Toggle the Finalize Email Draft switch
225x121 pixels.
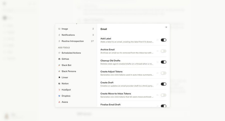163,106
